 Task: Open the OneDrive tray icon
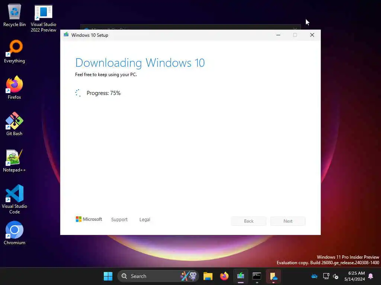click(314, 276)
